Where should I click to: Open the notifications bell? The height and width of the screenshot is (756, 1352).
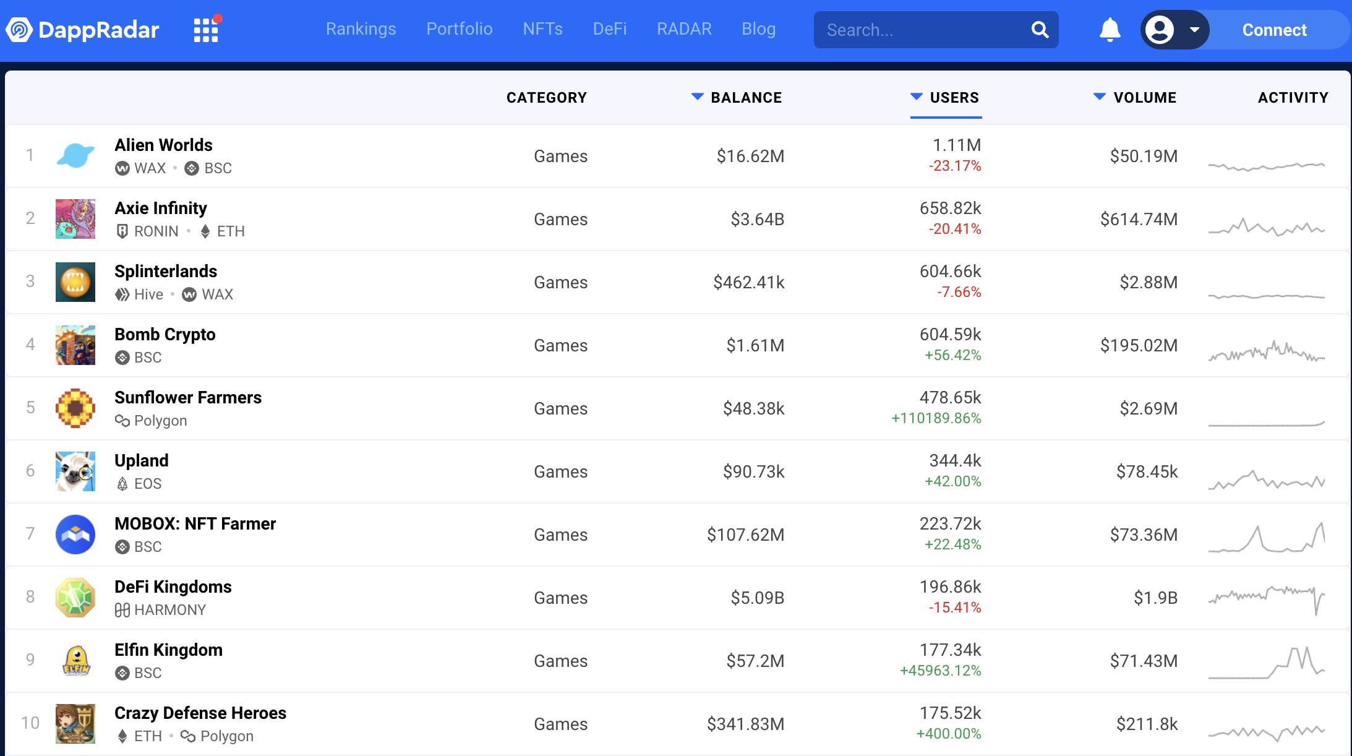[1110, 30]
